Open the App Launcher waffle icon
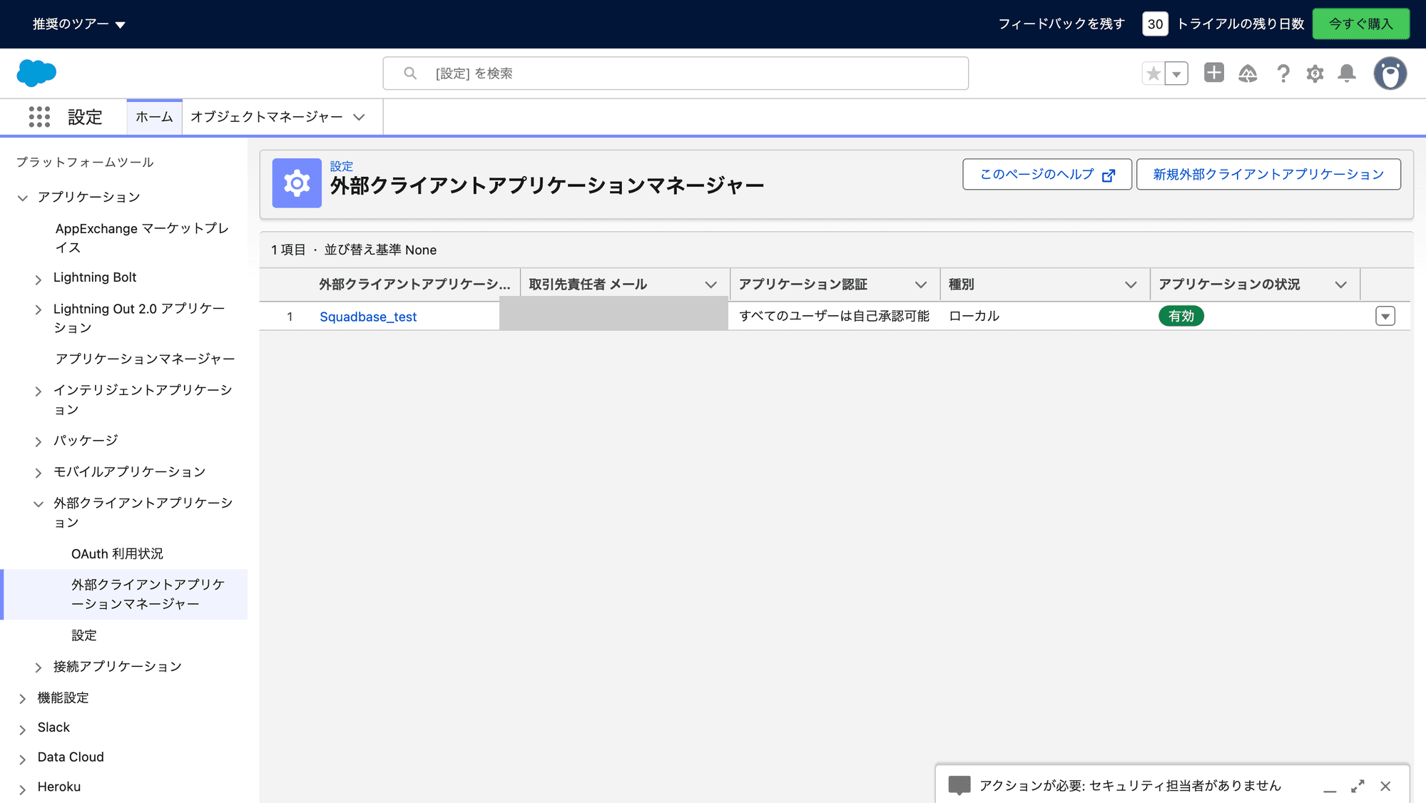 coord(39,116)
